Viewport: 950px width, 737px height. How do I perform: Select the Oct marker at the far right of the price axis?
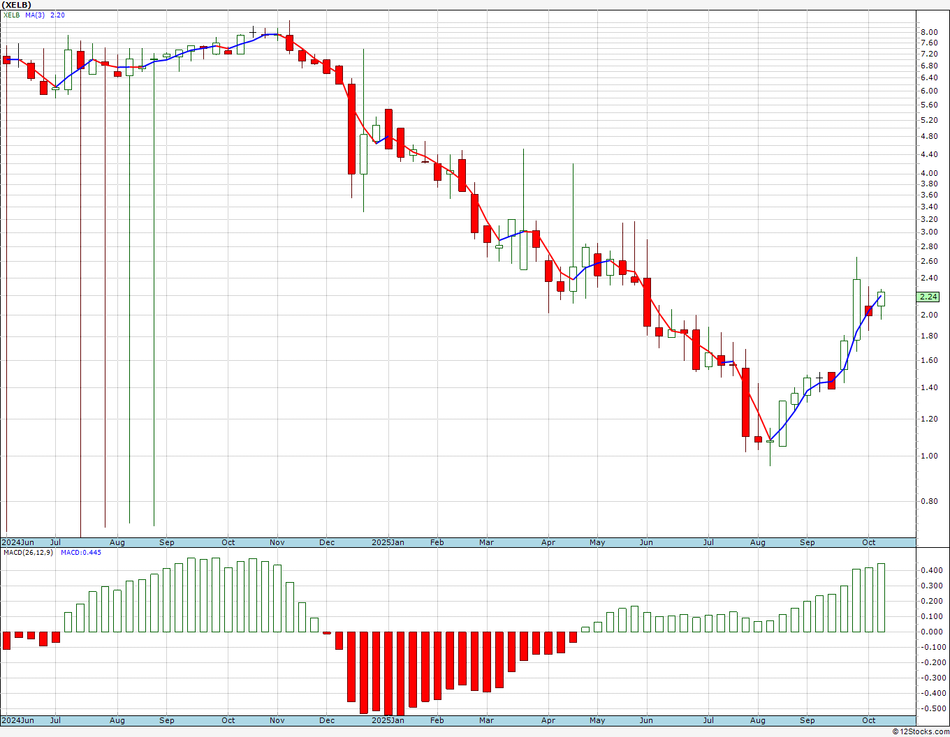tap(868, 542)
